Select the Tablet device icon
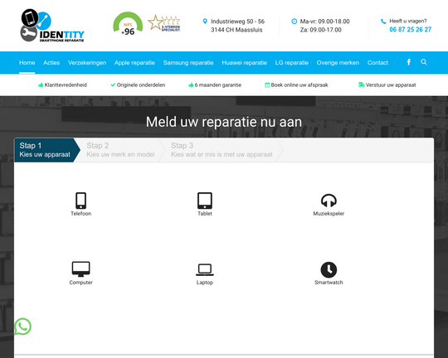 coord(205,201)
